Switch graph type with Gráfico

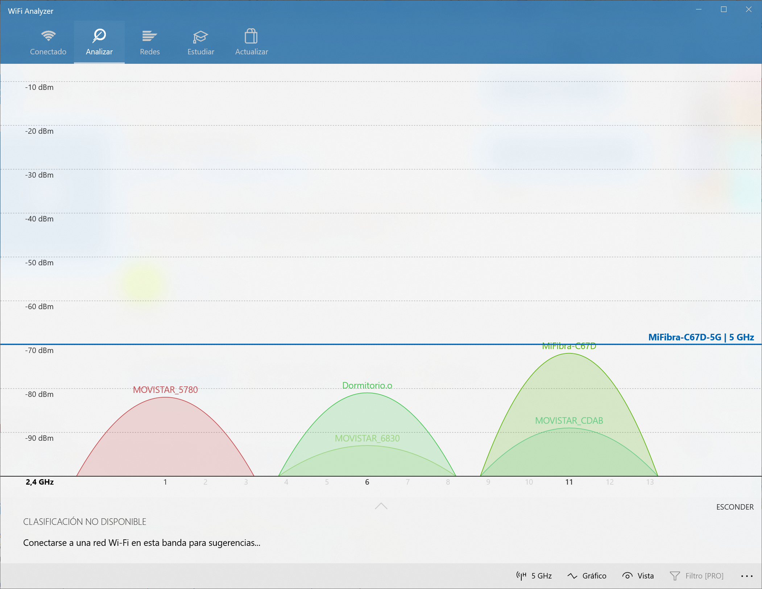pos(594,576)
